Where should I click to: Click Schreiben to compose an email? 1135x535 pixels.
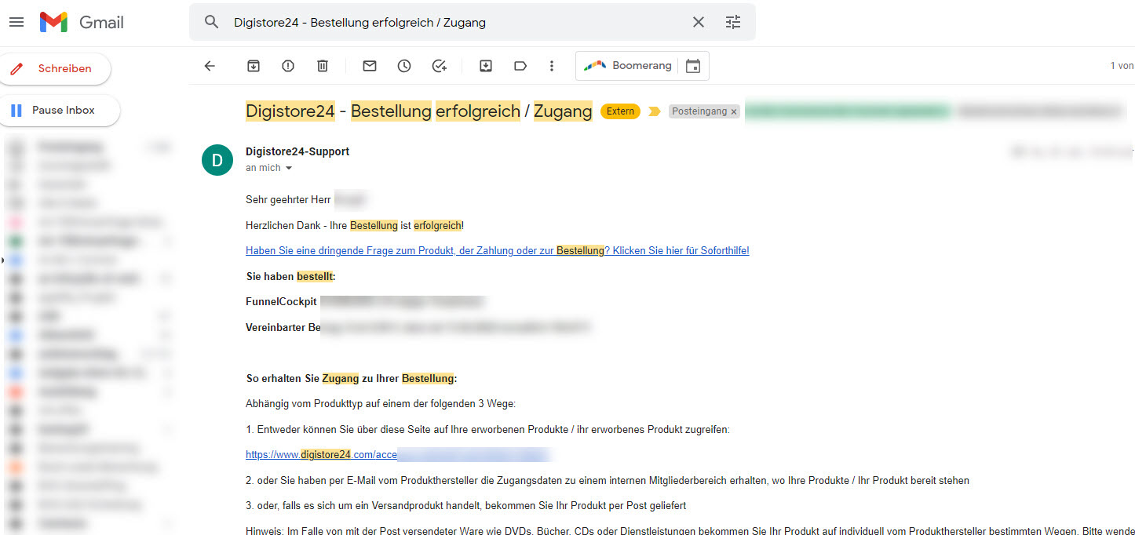(x=55, y=68)
